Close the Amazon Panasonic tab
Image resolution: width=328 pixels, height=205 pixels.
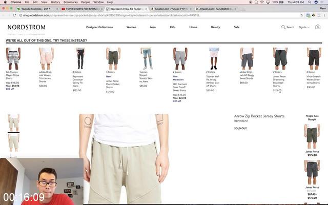point(235,9)
